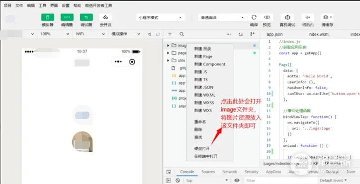The width and height of the screenshot is (360, 184).
Task: Switch to the index.wxml editor tab
Action: [x=319, y=34]
